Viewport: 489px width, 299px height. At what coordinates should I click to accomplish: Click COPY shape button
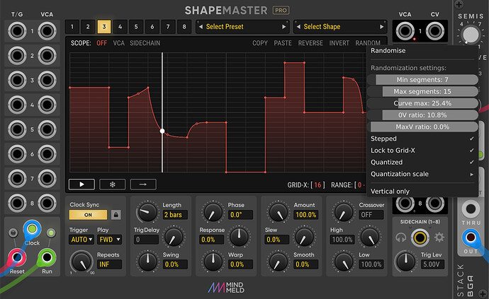pyautogui.click(x=260, y=43)
